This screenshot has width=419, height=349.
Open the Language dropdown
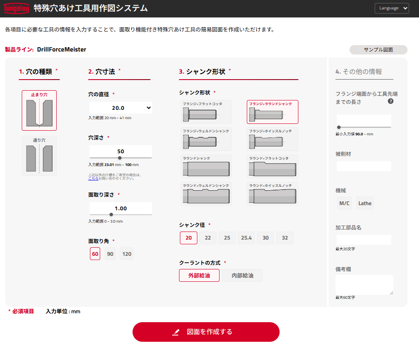pyautogui.click(x=392, y=8)
